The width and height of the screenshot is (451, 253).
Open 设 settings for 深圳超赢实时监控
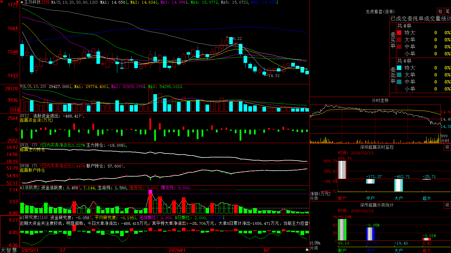point(447,147)
